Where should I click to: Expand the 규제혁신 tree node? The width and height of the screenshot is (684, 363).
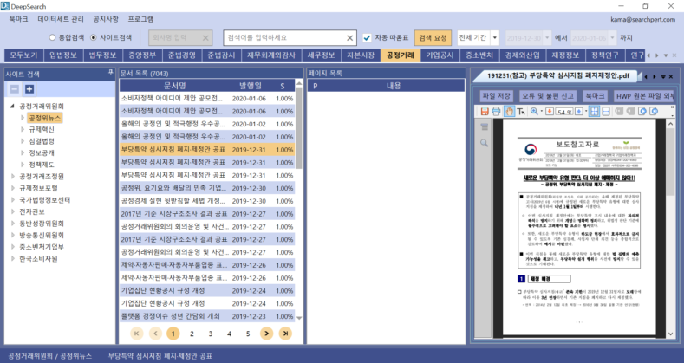coord(23,129)
